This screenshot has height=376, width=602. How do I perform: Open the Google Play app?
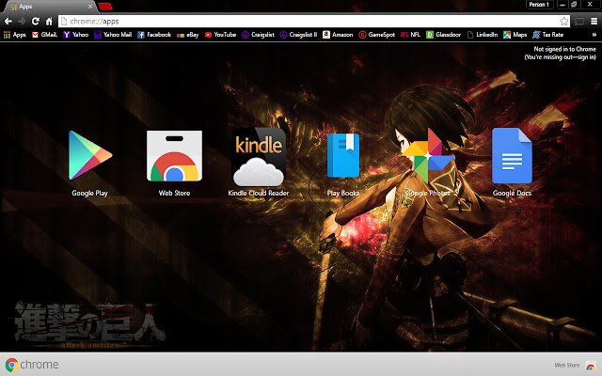pyautogui.click(x=90, y=155)
